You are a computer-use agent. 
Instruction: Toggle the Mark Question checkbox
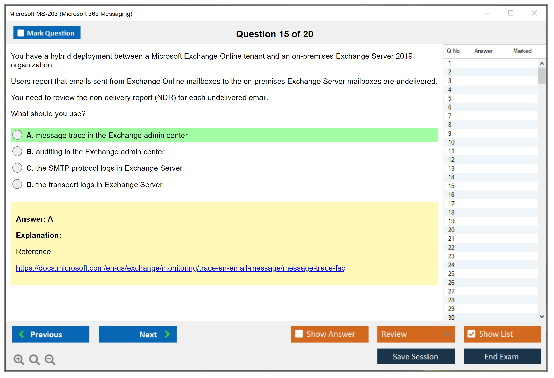[21, 33]
